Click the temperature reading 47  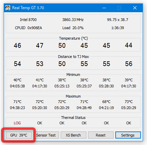pyautogui.click(x=40, y=45)
